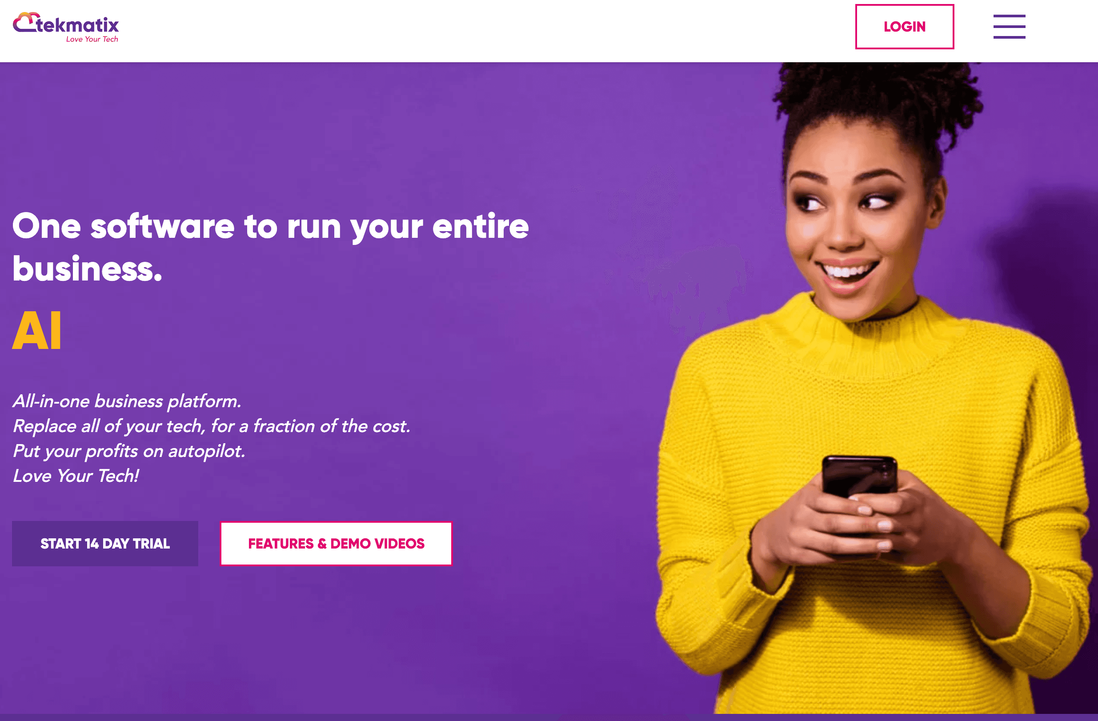Click the top bar of the hamburger icon
Viewport: 1098px width, 721px height.
tap(1009, 16)
